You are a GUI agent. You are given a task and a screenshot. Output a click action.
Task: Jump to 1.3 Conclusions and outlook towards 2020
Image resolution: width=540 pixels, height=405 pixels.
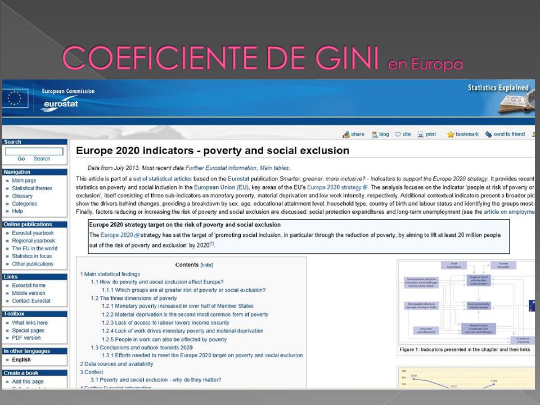click(x=142, y=348)
